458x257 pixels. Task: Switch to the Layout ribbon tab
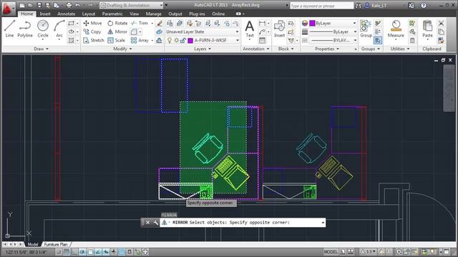click(x=89, y=14)
